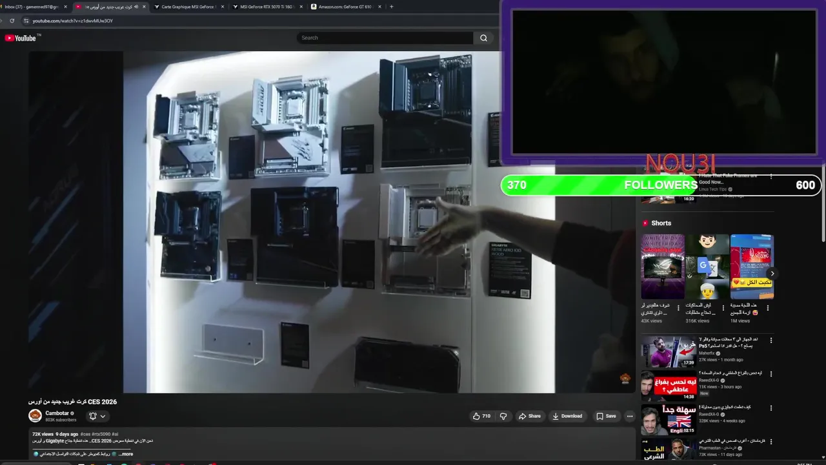The image size is (826, 465).
Task: Open the RaeedXA-G 14:38 video thumbnail
Action: coord(668,386)
